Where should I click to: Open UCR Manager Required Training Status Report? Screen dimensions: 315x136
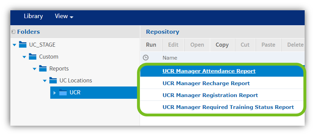(x=228, y=107)
